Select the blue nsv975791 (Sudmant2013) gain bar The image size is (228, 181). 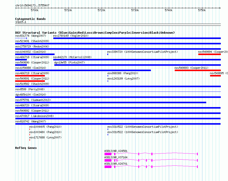pyautogui.click(x=111, y=102)
